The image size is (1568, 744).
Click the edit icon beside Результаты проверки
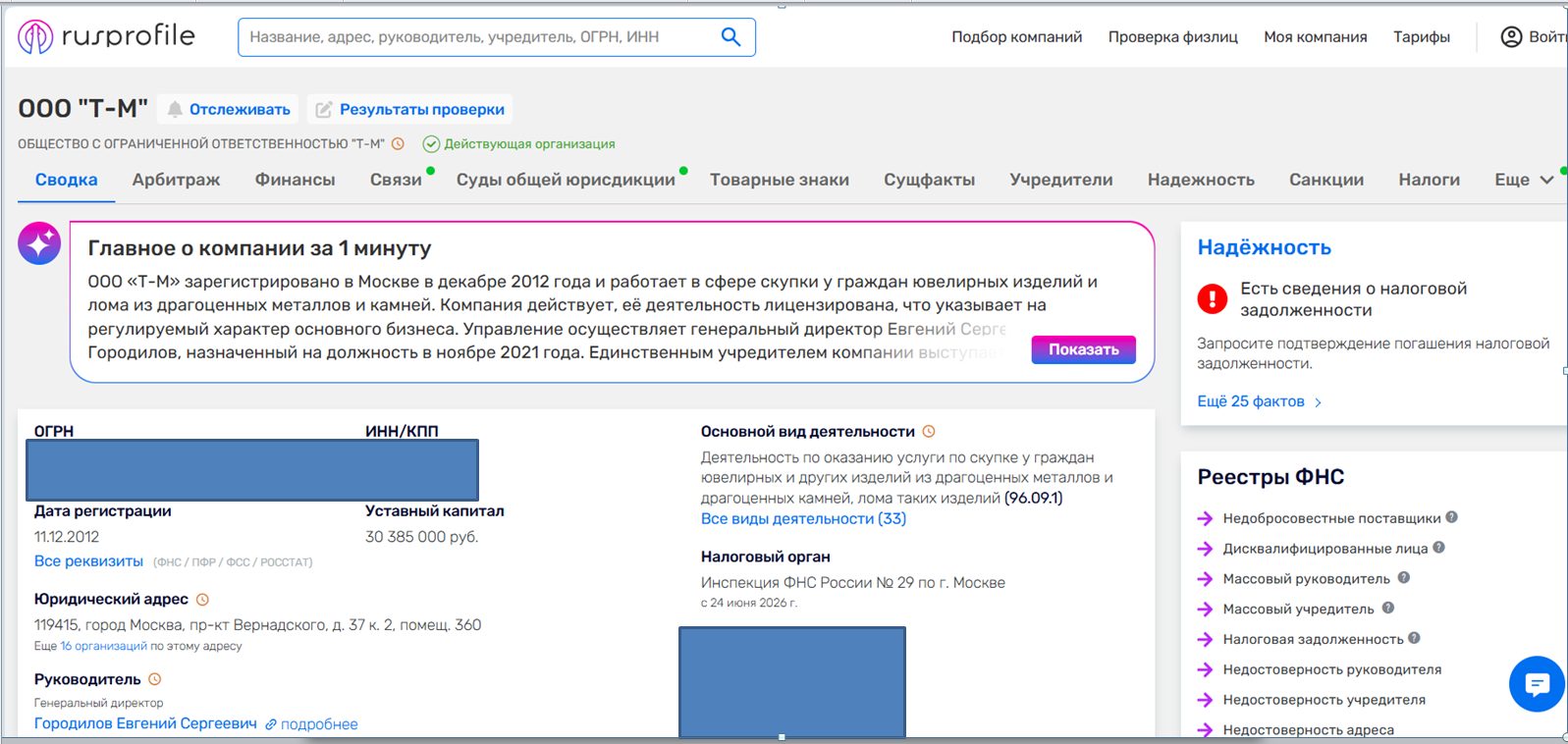coord(323,110)
